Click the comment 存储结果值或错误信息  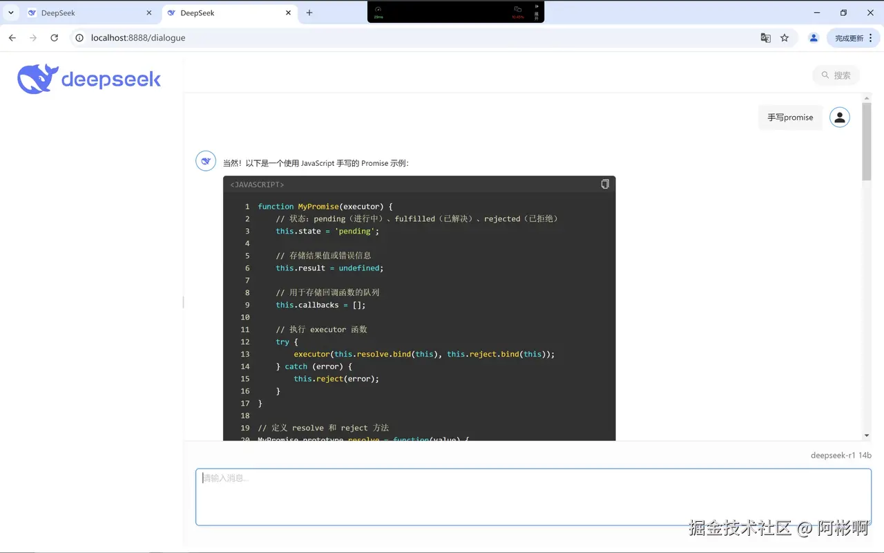(323, 256)
